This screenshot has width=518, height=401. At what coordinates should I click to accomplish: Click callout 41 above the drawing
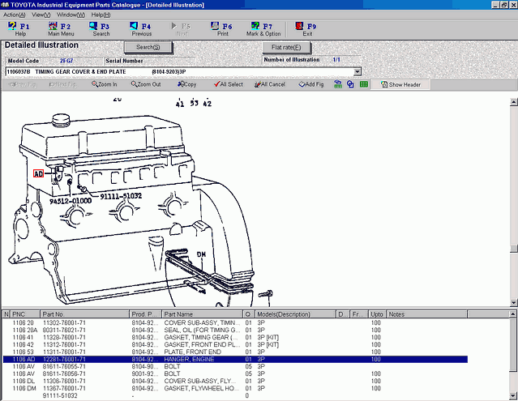180,104
